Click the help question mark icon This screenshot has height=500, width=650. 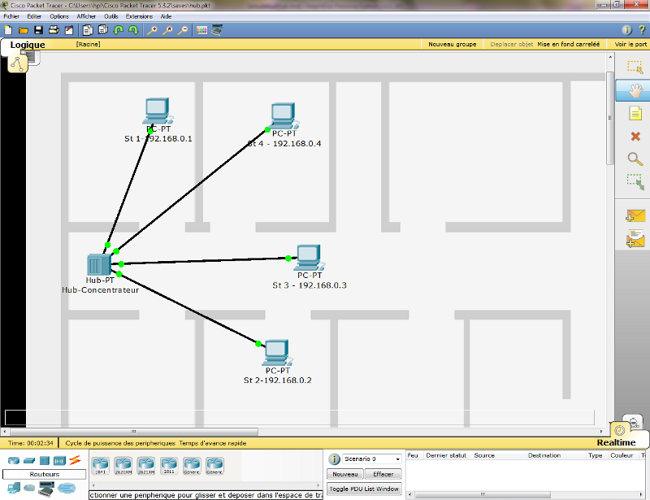642,30
